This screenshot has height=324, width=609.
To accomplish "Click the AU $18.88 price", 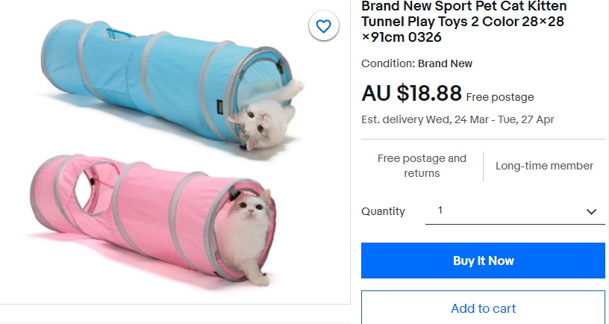I will click(411, 93).
